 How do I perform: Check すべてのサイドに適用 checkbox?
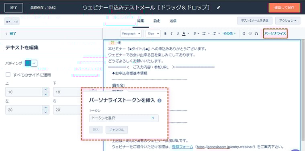[x=8, y=75]
